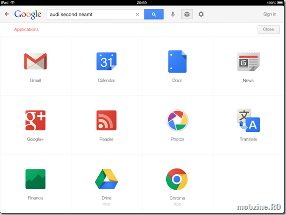
Task: Tap the battery indicator in status bar
Action: (280, 3)
